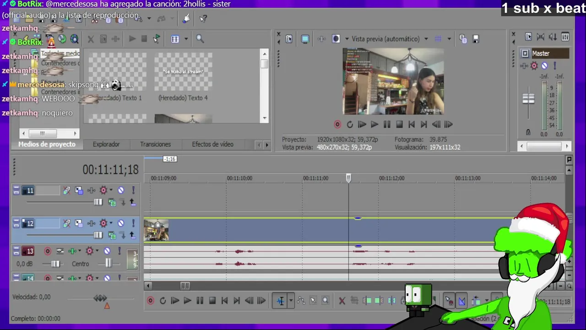Open search in Project Media toolbar

click(x=200, y=39)
